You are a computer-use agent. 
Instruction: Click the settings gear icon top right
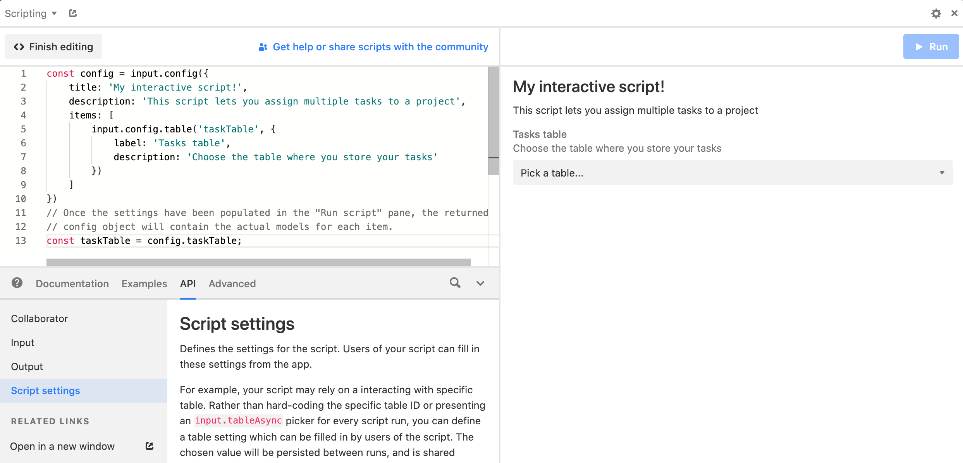pyautogui.click(x=936, y=14)
